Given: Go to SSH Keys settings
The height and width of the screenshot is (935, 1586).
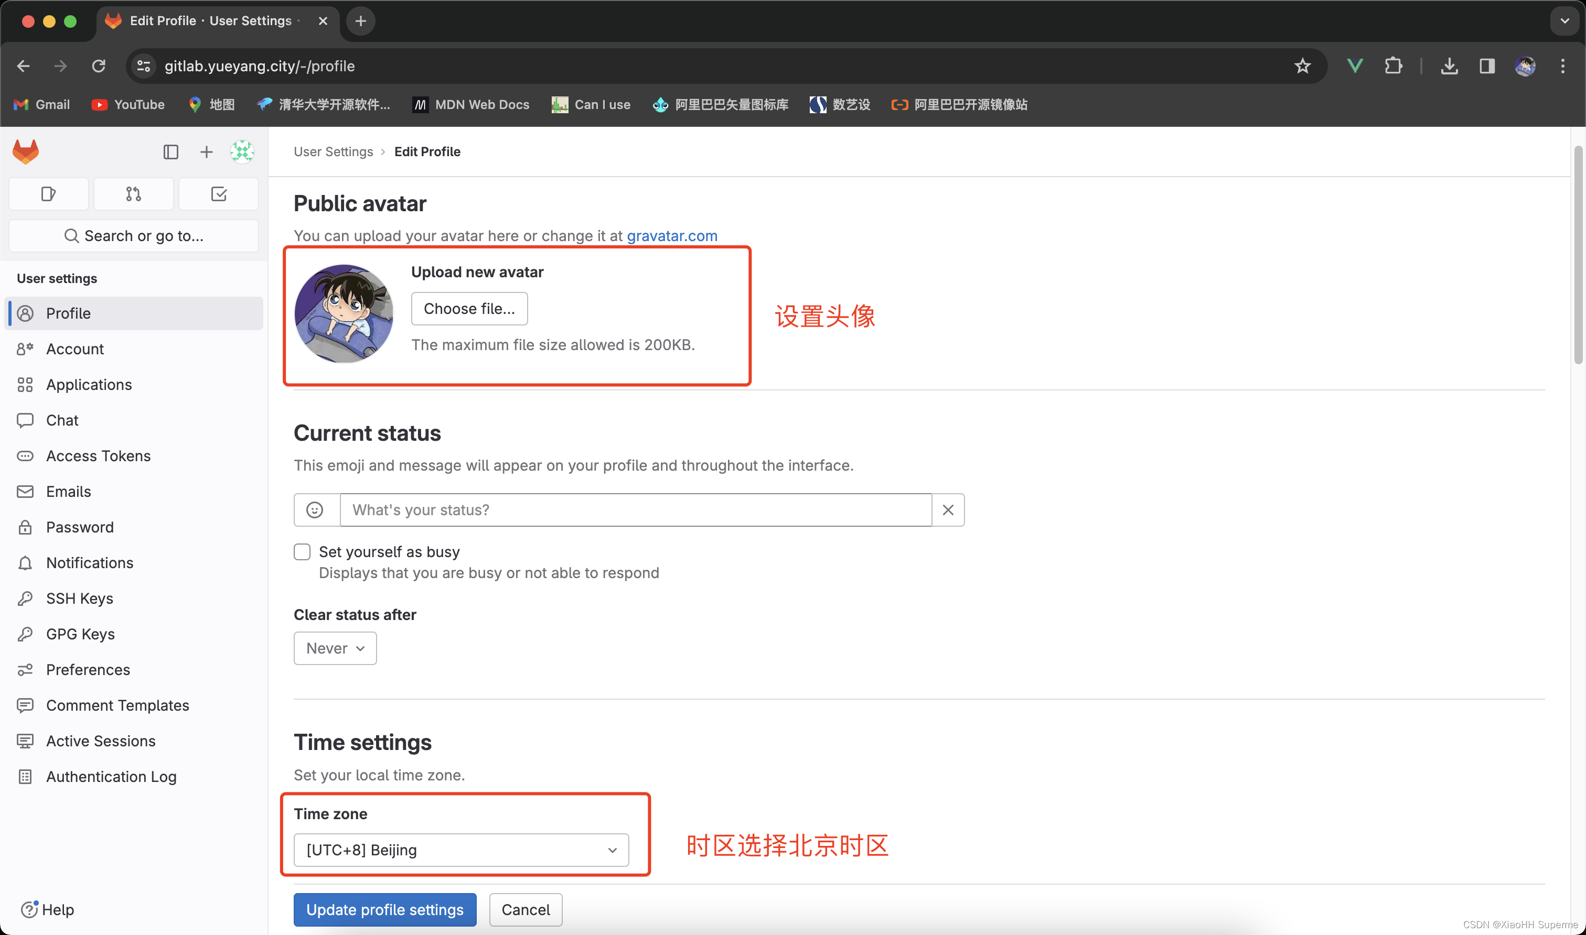Looking at the screenshot, I should pos(79,599).
